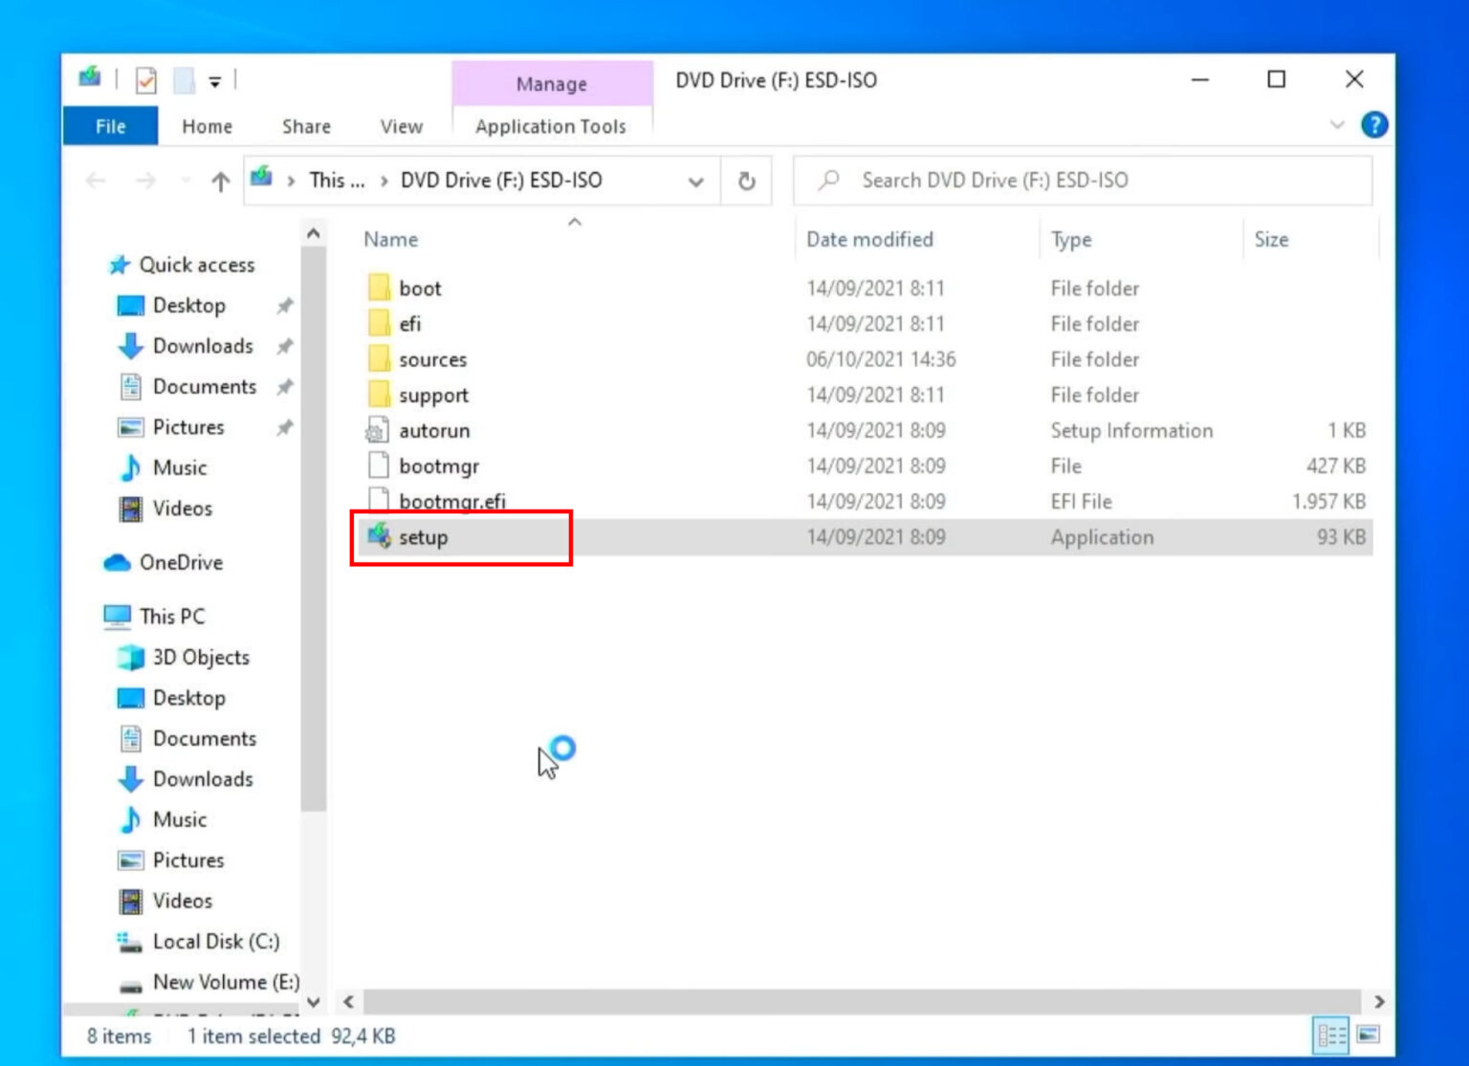Select the support folder icon
Screen dimensions: 1469x1066
coord(379,395)
